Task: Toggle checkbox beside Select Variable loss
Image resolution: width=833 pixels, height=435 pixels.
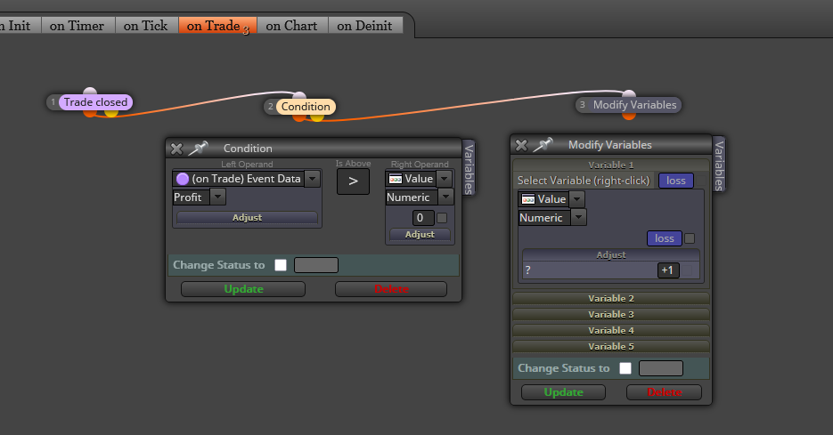Action: (x=701, y=181)
